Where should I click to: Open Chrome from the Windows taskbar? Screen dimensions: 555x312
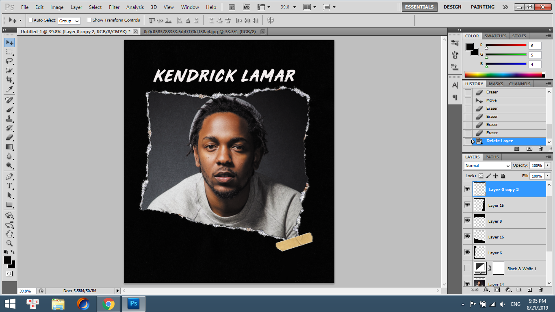click(x=108, y=304)
